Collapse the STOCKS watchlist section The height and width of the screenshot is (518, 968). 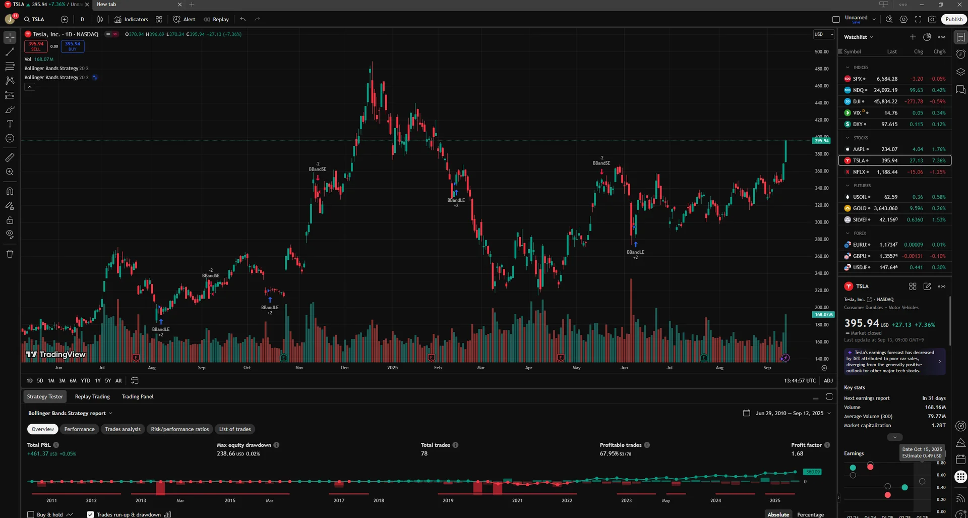tap(847, 138)
